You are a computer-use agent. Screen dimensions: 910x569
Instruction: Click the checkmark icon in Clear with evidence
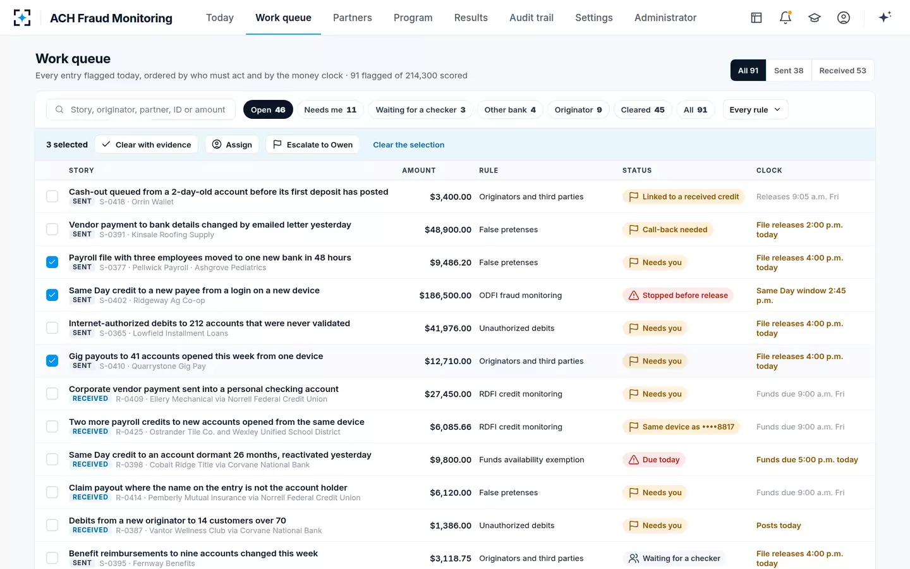coord(107,144)
